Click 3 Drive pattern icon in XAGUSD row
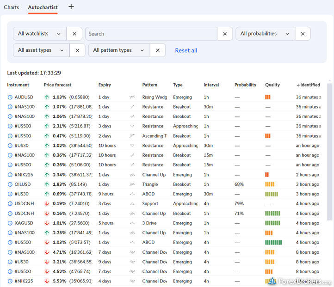The height and width of the screenshot is (287, 334). pyautogui.click(x=132, y=223)
